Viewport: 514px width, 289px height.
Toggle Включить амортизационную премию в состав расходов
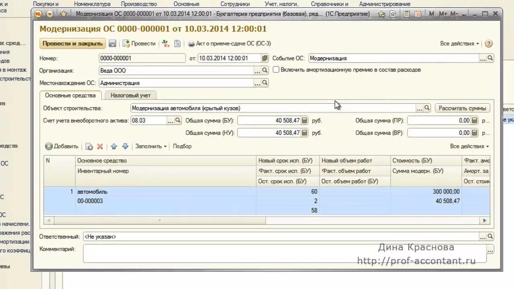[276, 69]
